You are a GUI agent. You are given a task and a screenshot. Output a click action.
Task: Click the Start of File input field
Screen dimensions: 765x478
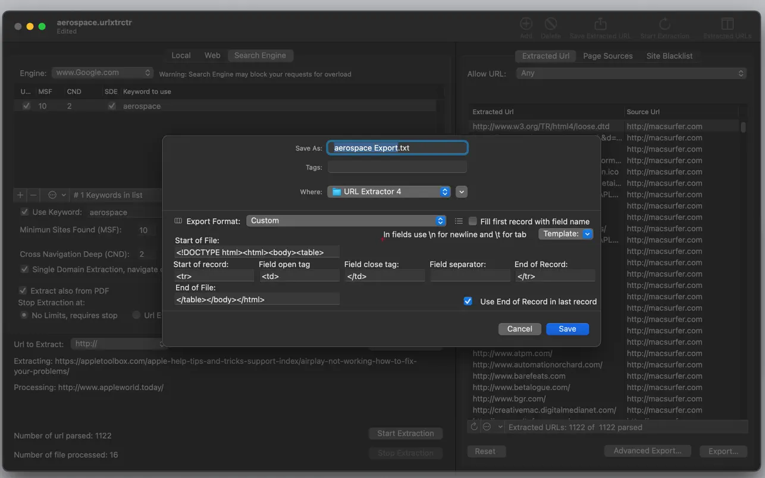coord(257,252)
